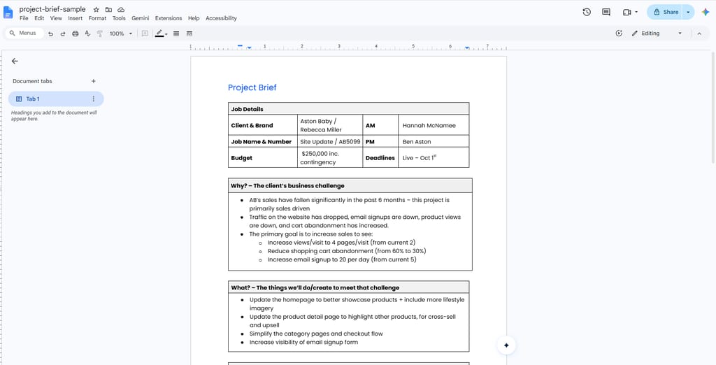Click the right indent ruler marker

pos(466,48)
